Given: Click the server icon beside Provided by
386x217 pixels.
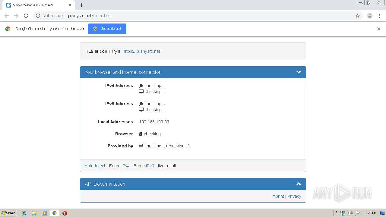Looking at the screenshot, I should pos(141,146).
